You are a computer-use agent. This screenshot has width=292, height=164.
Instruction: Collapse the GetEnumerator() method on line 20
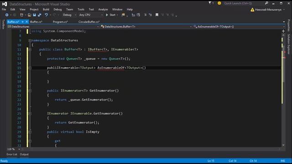pyautogui.click(x=30, y=91)
